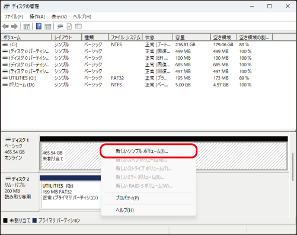This screenshot has width=297, height=235.
Task: Sort by the ファイル システム column header
Action: click(x=125, y=37)
